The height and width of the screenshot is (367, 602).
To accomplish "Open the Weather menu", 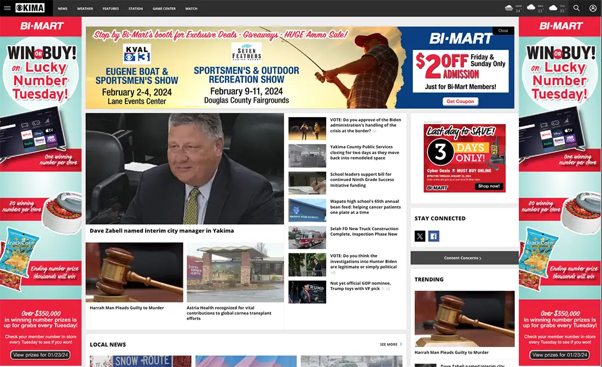I will [85, 8].
